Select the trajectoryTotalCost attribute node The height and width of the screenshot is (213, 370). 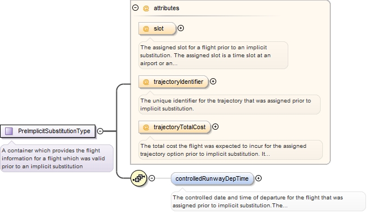[x=174, y=127]
